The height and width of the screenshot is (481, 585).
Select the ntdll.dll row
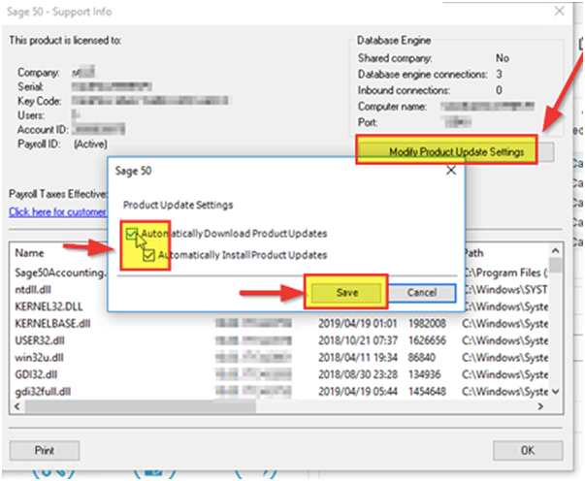pos(281,290)
